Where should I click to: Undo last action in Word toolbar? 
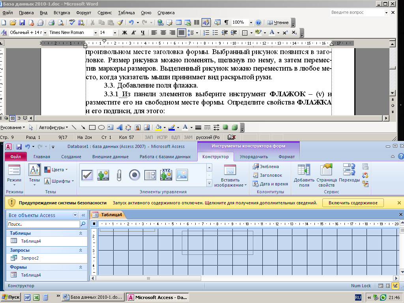131,22
